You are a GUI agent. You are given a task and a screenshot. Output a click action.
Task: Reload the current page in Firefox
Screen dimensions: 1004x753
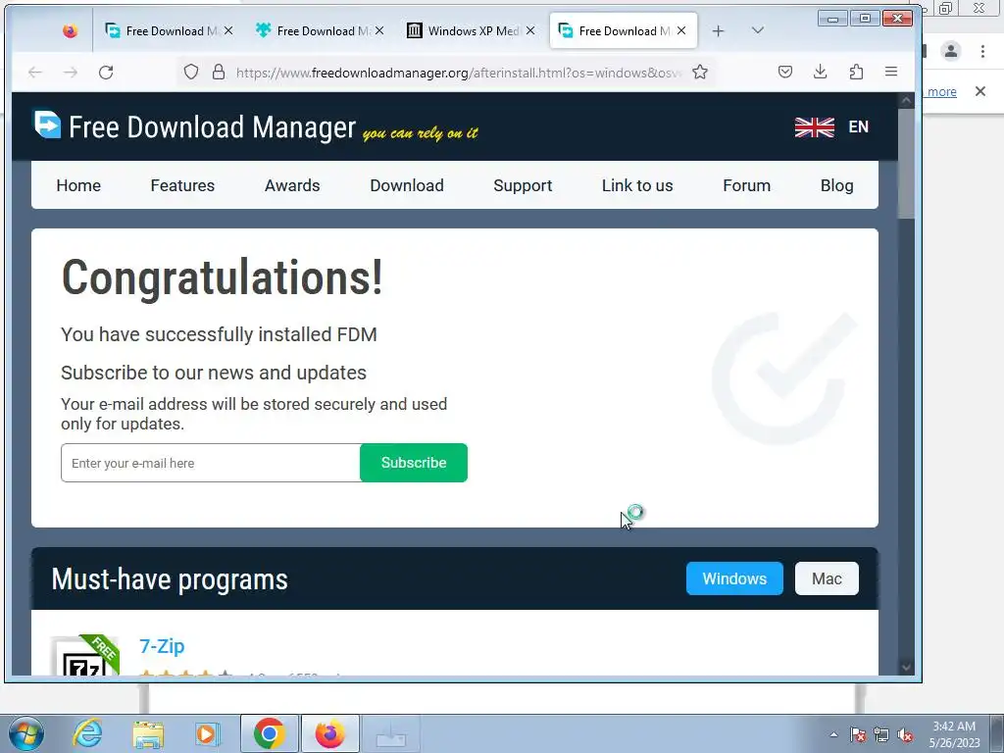[x=106, y=73]
